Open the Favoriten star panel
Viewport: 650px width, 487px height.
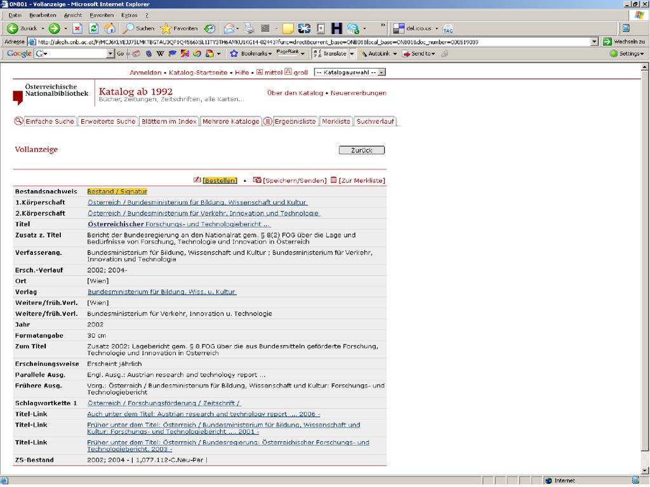click(x=179, y=28)
